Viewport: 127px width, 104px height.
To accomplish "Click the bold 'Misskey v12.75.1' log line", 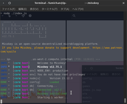I will click(50, 67).
